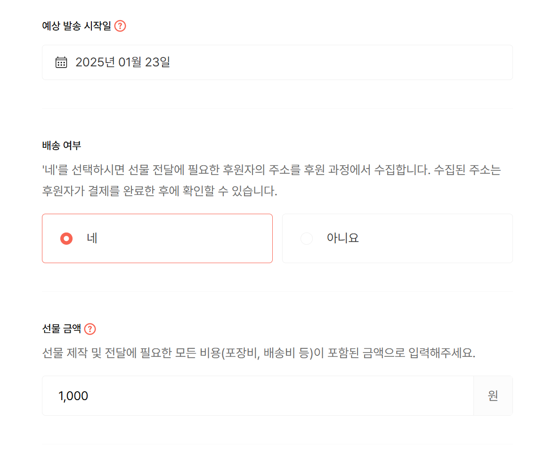
Task: Click the date text 2025년 01월 23일
Action: (122, 62)
